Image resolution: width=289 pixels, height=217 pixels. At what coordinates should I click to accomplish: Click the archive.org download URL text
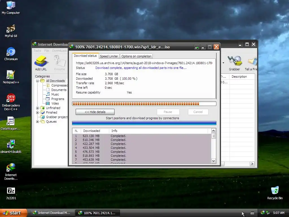(144, 63)
